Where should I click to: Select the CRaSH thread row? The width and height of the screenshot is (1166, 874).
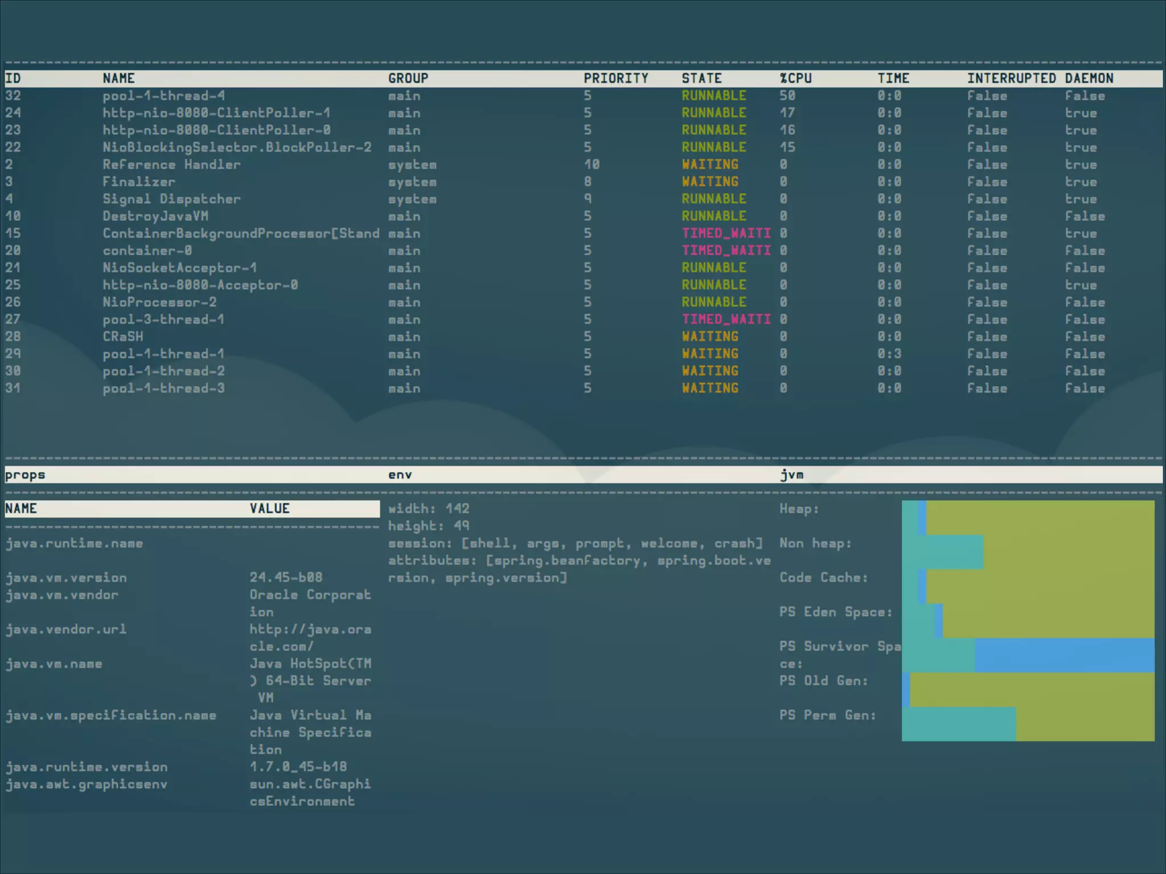123,336
